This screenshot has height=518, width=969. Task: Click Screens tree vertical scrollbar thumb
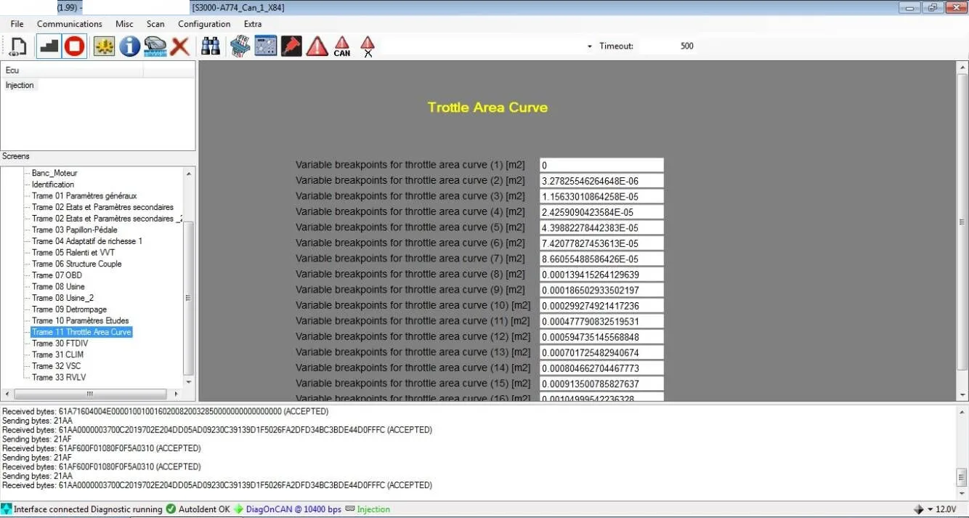[189, 298]
